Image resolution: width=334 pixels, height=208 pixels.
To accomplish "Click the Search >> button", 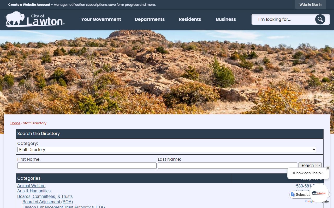I will tap(310, 165).
